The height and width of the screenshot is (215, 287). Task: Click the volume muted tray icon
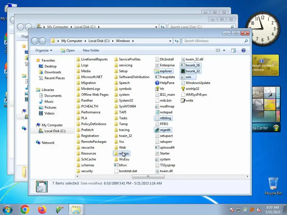click(259, 210)
